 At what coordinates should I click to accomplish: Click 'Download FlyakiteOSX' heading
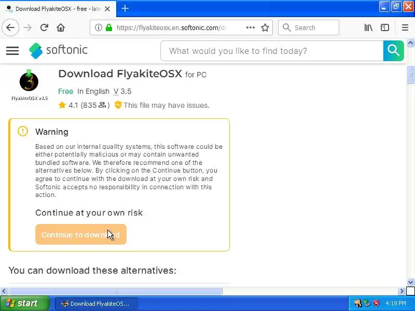pyautogui.click(x=120, y=74)
